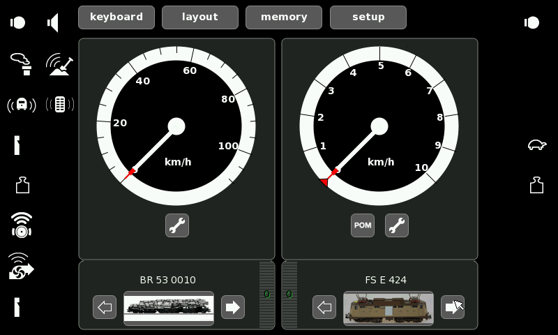558x335 pixels.
Task: Enable the turtle slow-speed function
Action: pos(536,145)
